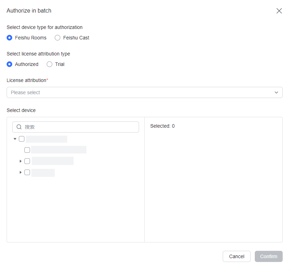Viewport: 290px width, 270px height.
Task: Open the License attribution dropdown
Action: [145, 92]
